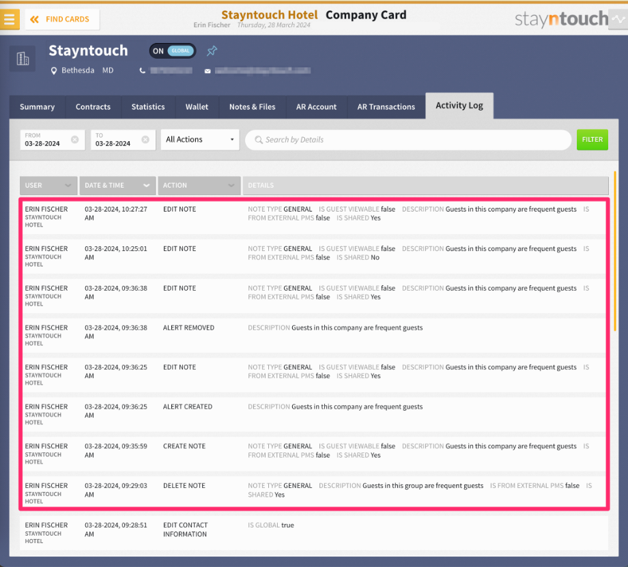Switch to AR Transactions tab
Viewport: 628px width, 567px height.
386,107
